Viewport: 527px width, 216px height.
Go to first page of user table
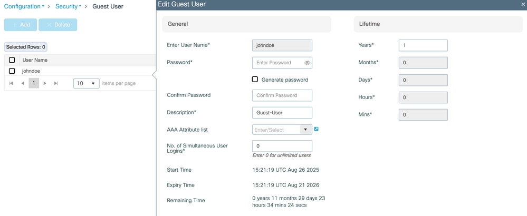11,83
